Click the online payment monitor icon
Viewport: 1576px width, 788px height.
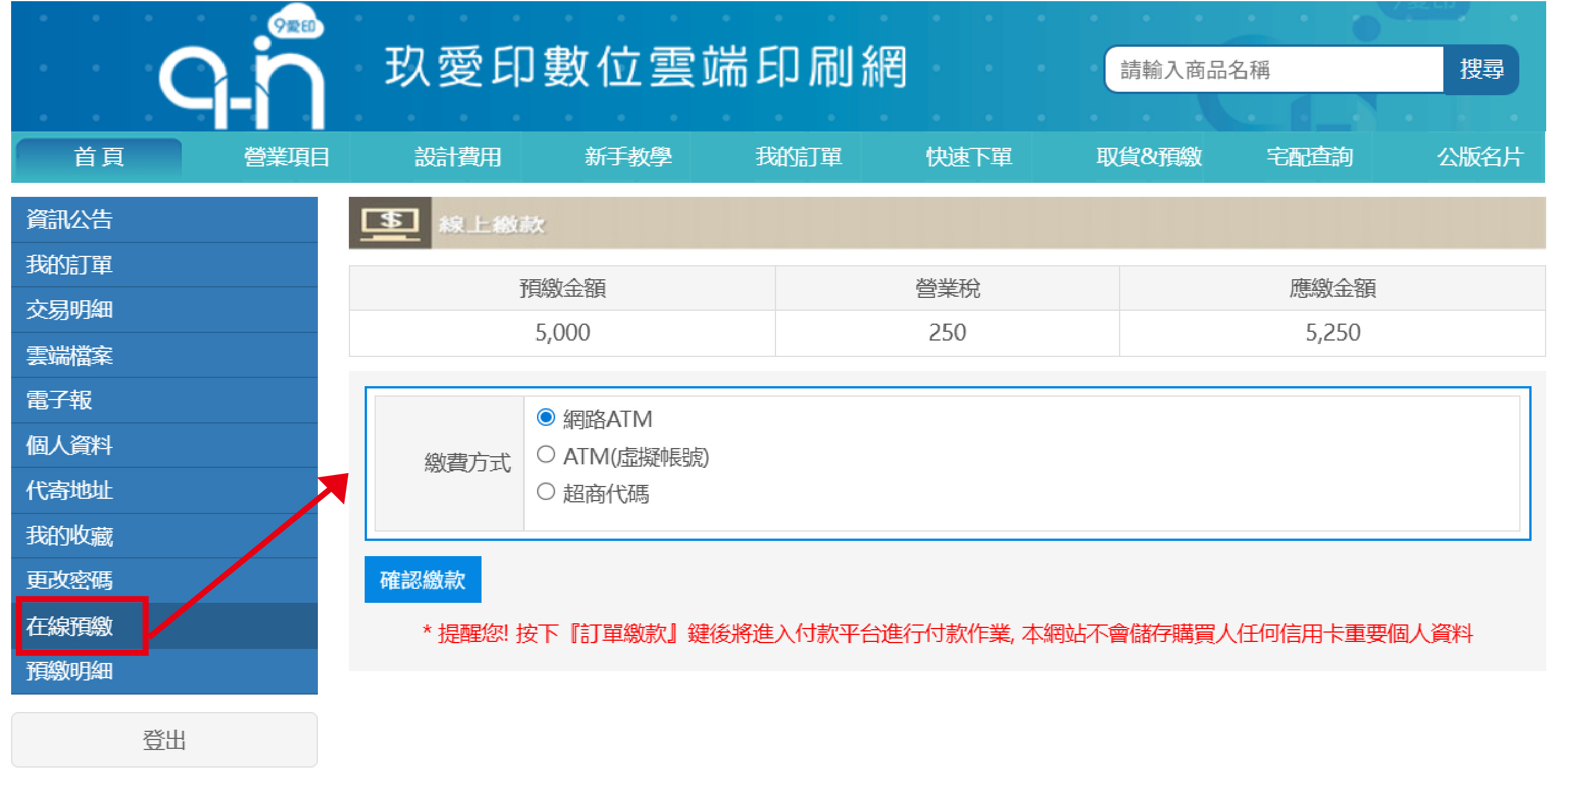(x=390, y=223)
